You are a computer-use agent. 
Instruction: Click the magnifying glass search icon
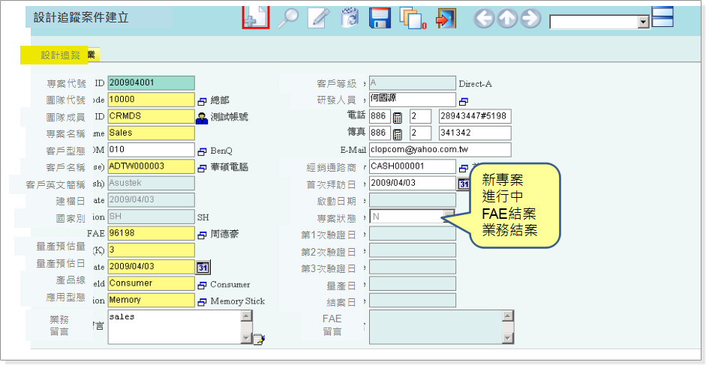pos(287,18)
